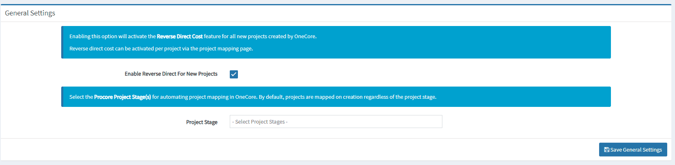This screenshot has width=675, height=165.
Task: Click the General Settings panel heading
Action: coord(30,13)
